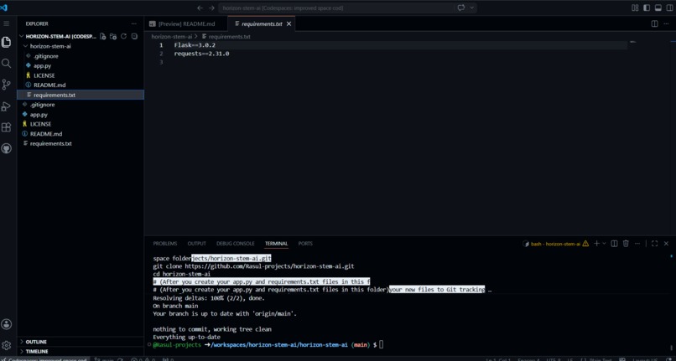
Task: Open the root-level README.md file
Action: [45, 133]
